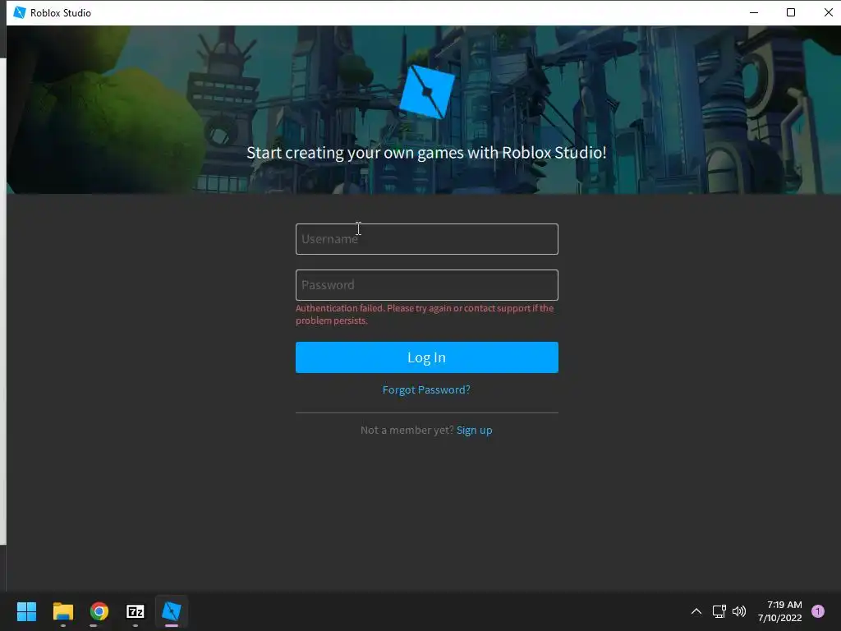
Task: Follow the Sign up link
Action: click(x=474, y=431)
